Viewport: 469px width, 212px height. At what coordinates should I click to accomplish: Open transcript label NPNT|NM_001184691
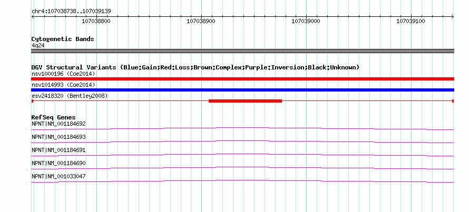tap(58, 150)
